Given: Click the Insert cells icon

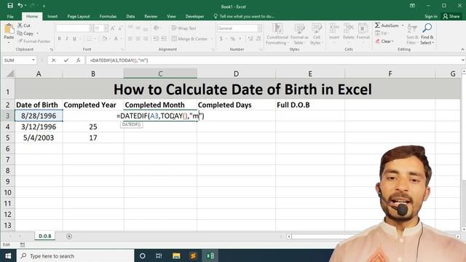Looking at the screenshot, I should (x=334, y=29).
